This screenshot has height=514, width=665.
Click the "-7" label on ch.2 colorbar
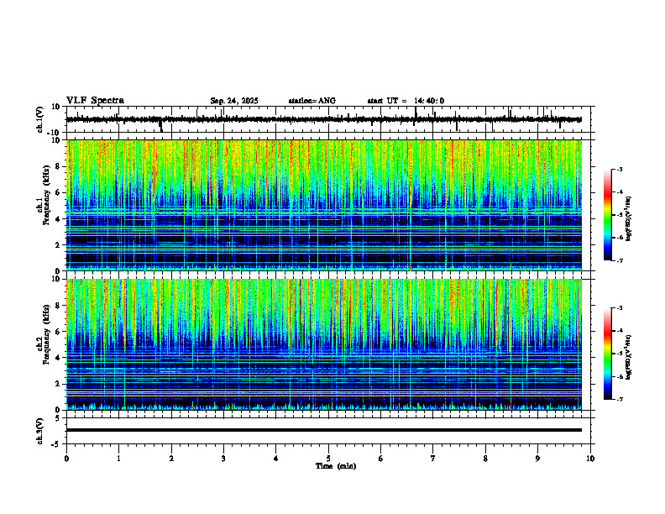(x=620, y=400)
